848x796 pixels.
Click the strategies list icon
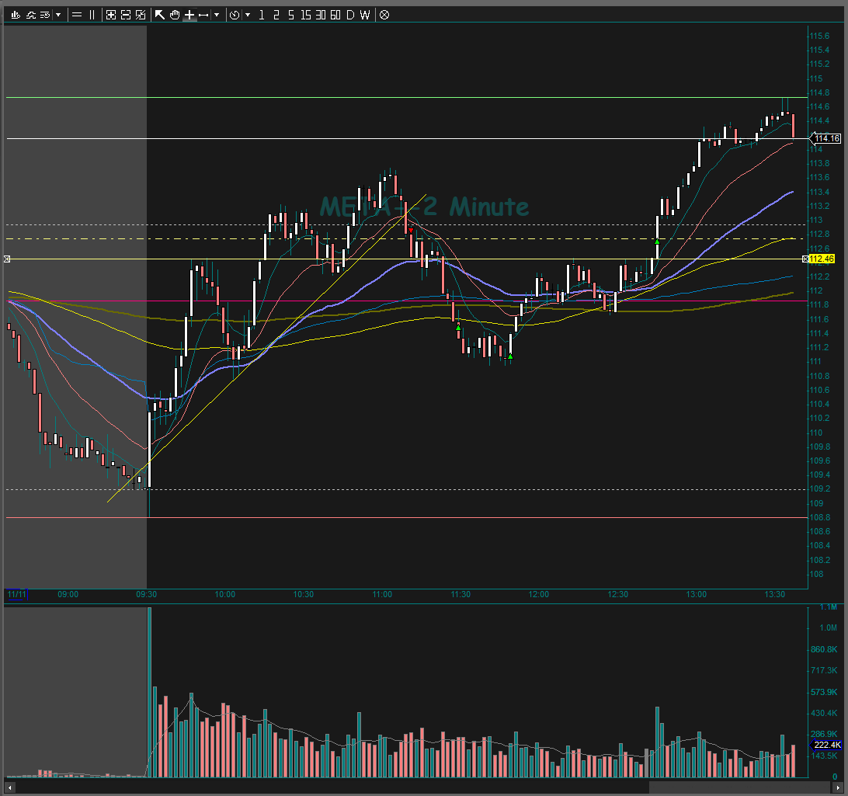(45, 15)
